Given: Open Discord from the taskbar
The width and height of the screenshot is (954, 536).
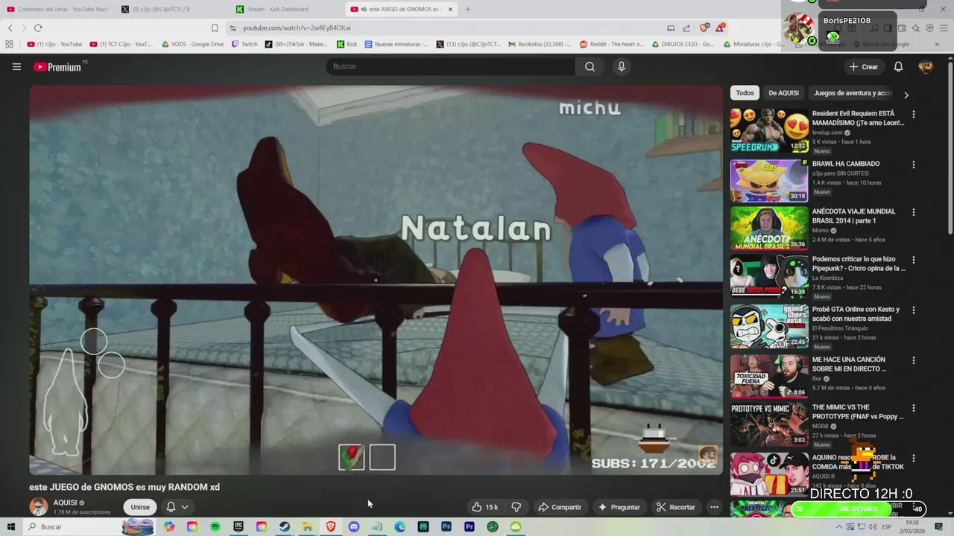Looking at the screenshot, I should pos(354,526).
